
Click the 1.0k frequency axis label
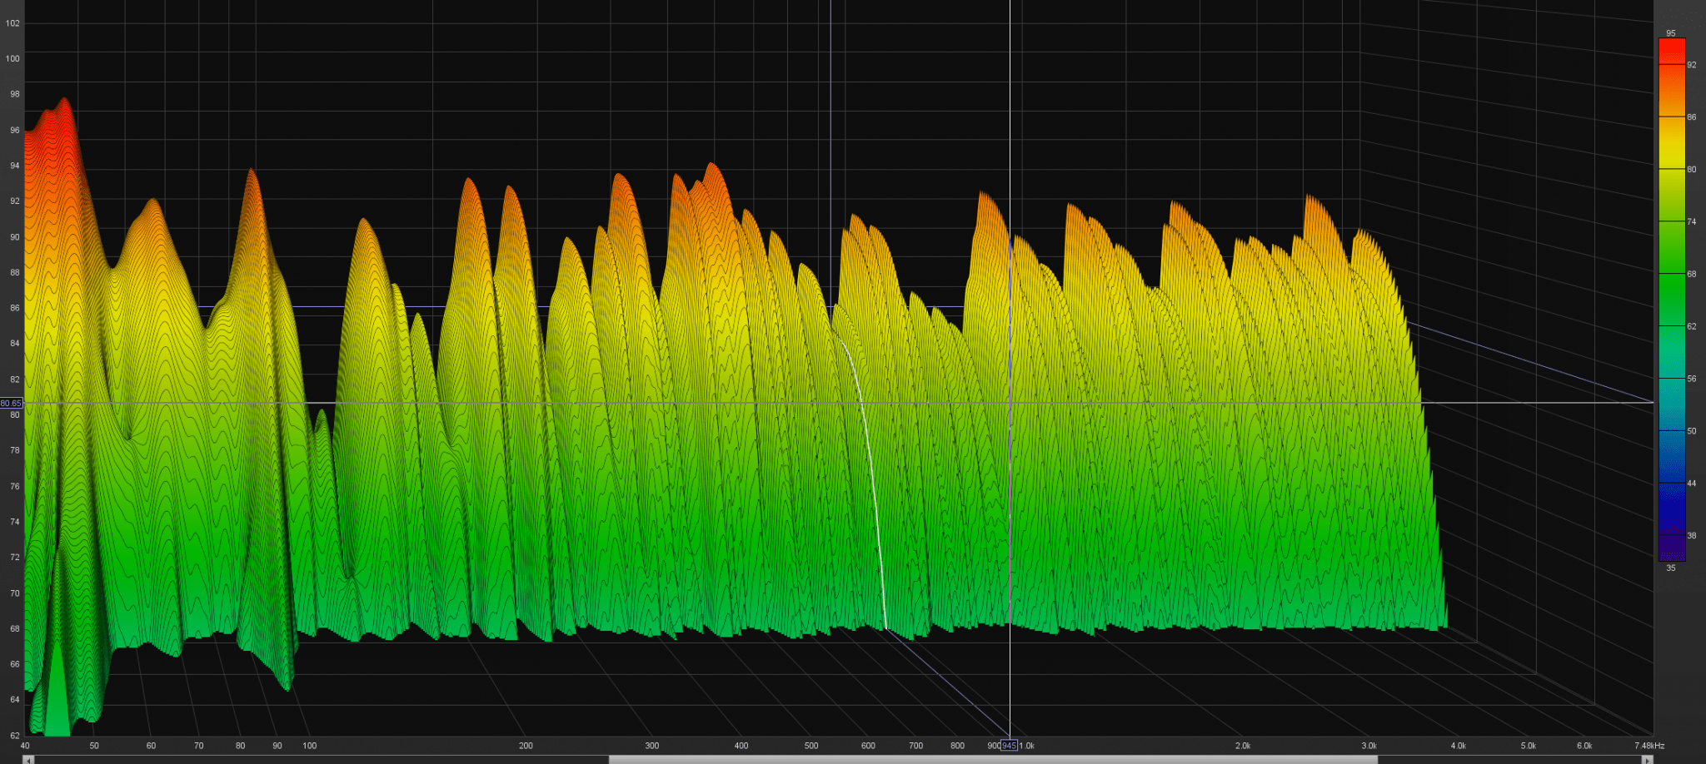(x=1027, y=746)
